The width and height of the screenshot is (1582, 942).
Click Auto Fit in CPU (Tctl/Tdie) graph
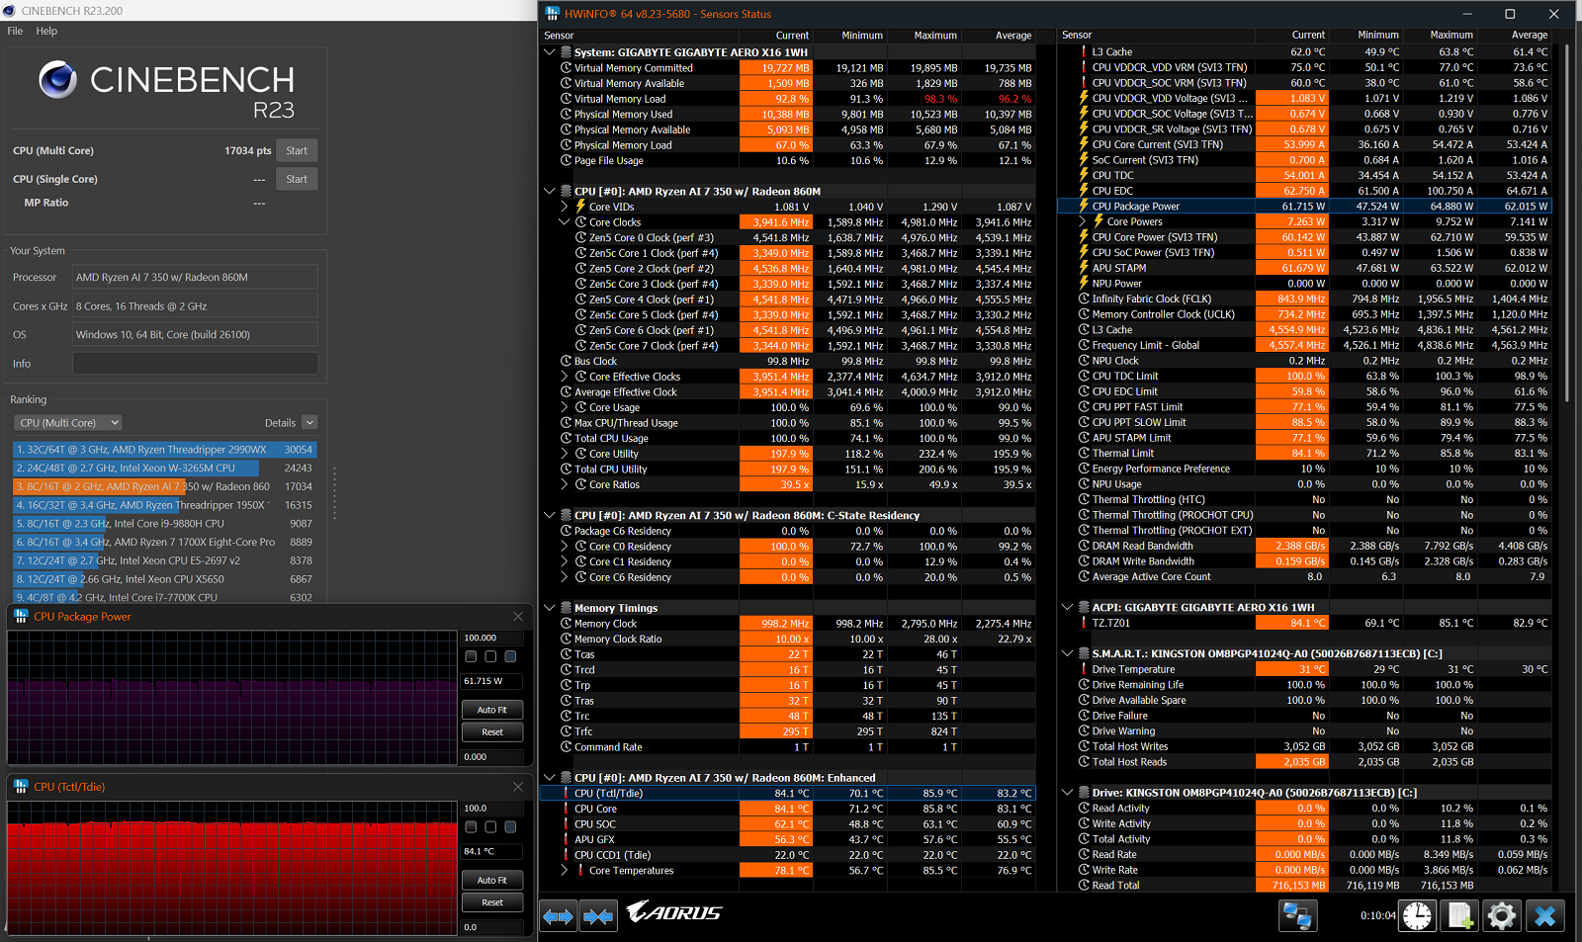(x=492, y=880)
